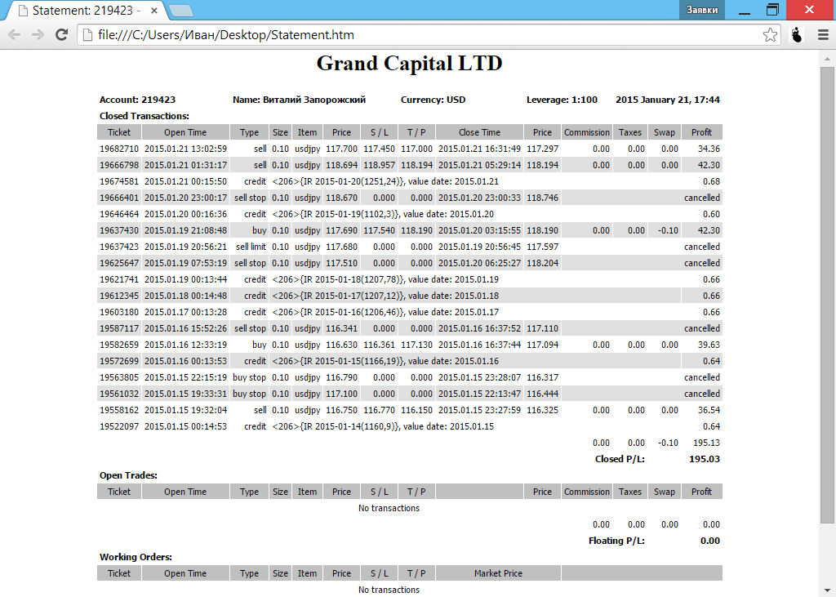The height and width of the screenshot is (597, 836).
Task: Click ticket number 19637423
Action: click(x=119, y=247)
